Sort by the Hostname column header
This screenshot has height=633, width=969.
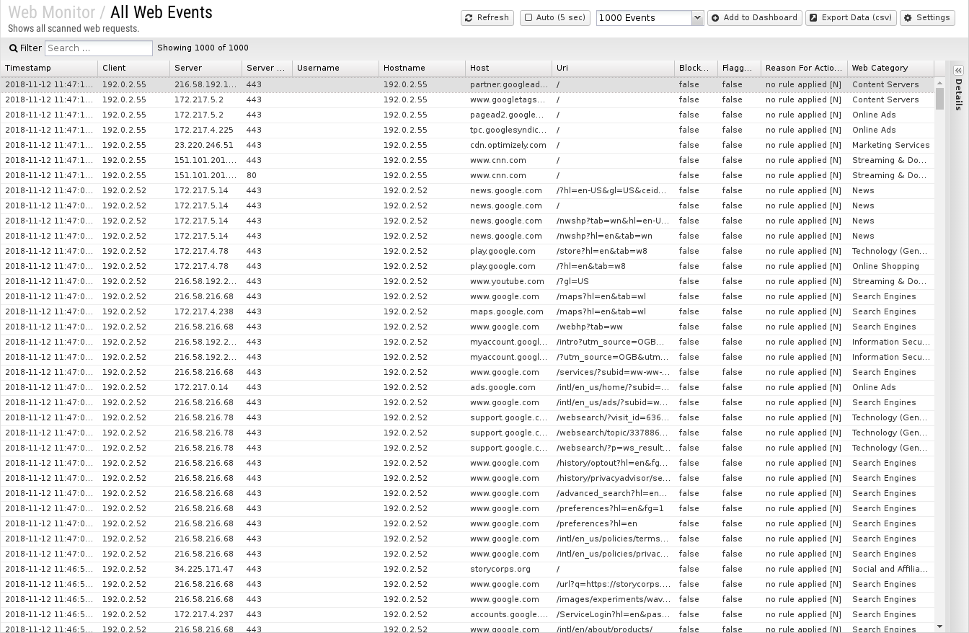click(422, 68)
